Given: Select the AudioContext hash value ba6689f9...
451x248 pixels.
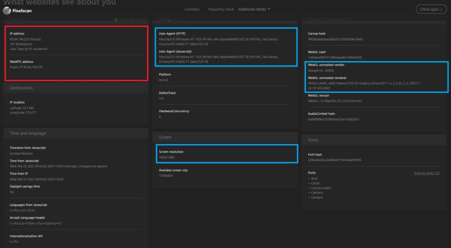Looking at the screenshot, I should pyautogui.click(x=334, y=119).
